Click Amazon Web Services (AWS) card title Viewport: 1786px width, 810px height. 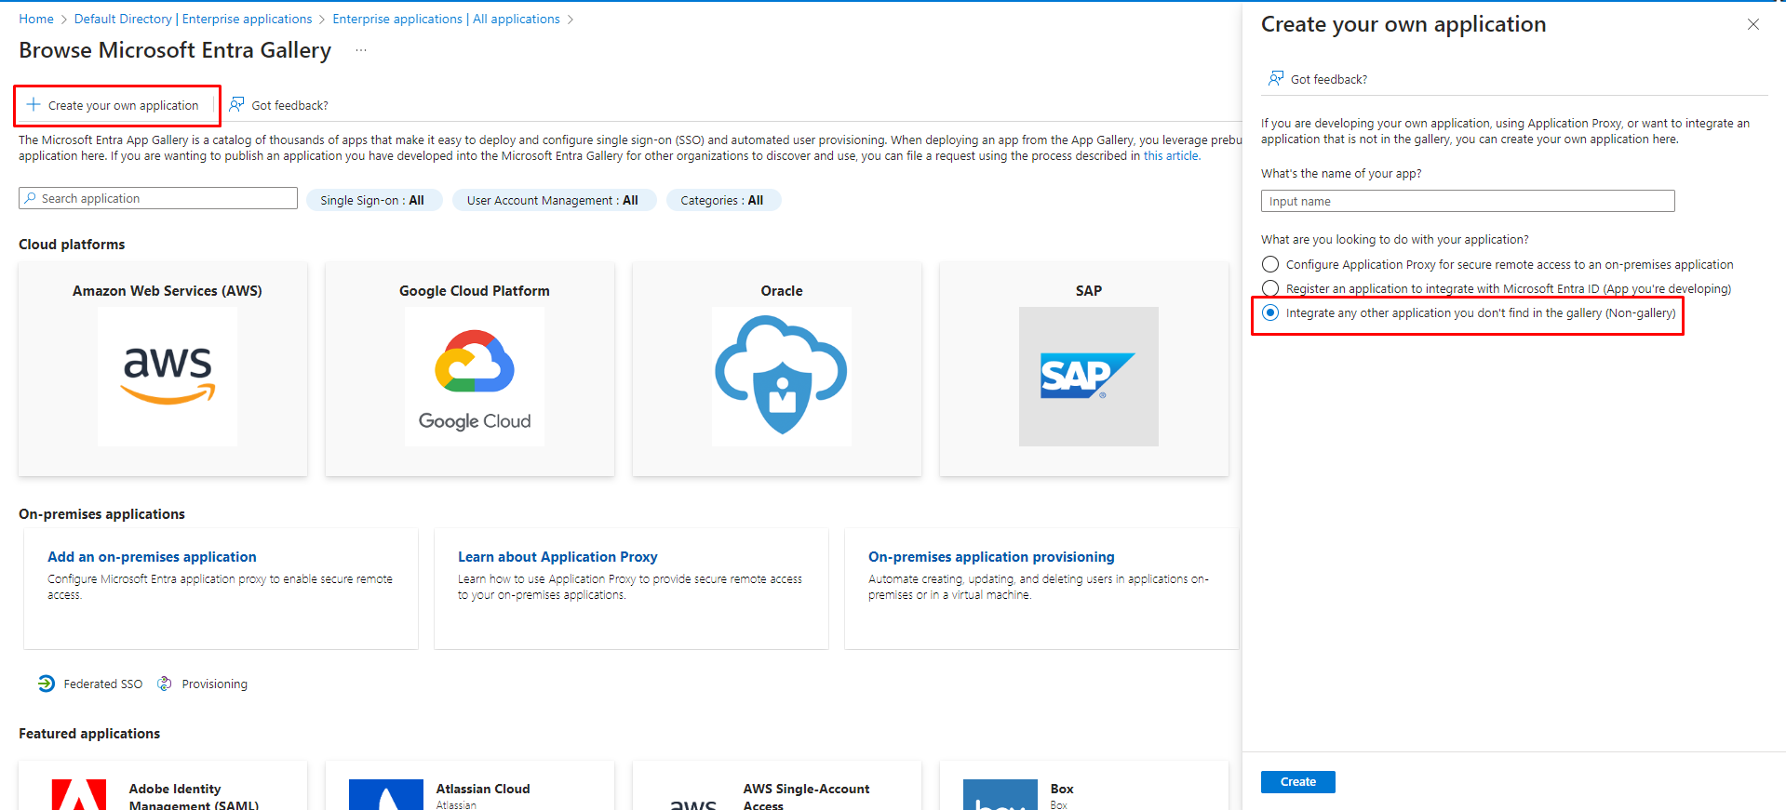[x=168, y=290]
